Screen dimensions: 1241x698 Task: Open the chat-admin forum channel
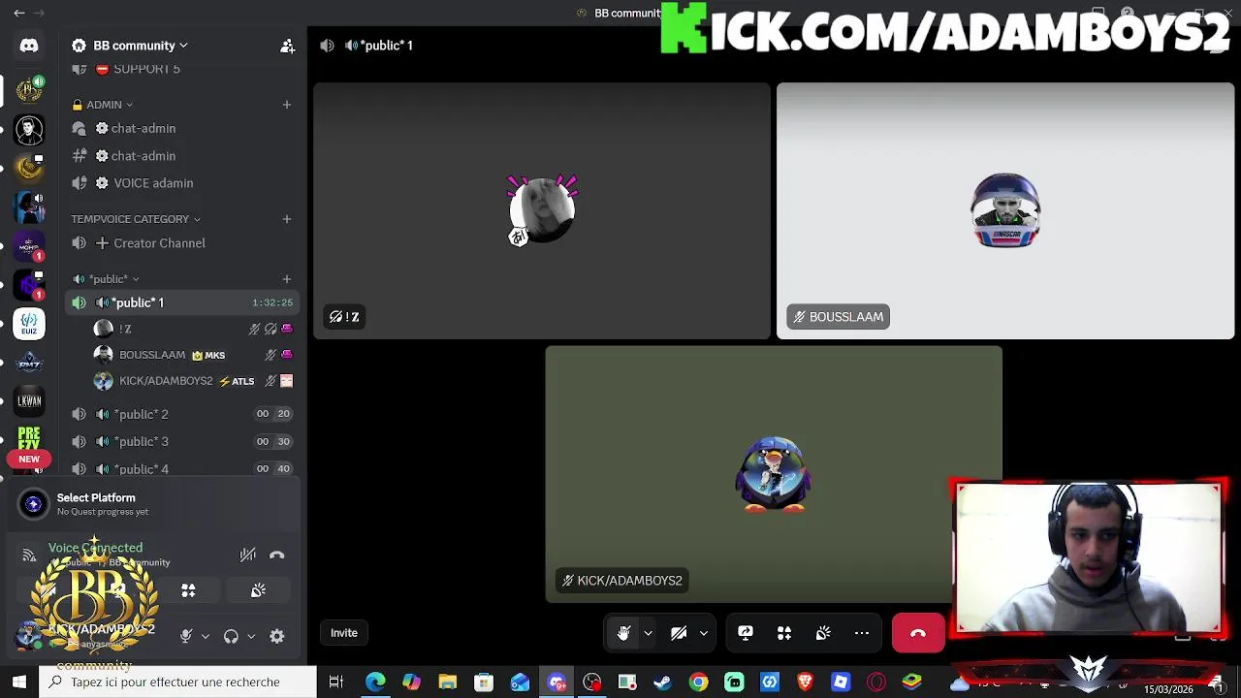(181, 128)
